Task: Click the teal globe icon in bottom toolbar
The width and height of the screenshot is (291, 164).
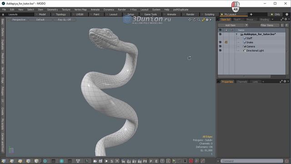Action: [45, 161]
